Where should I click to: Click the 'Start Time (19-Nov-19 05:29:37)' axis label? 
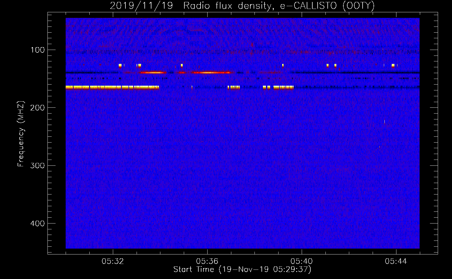point(242,270)
